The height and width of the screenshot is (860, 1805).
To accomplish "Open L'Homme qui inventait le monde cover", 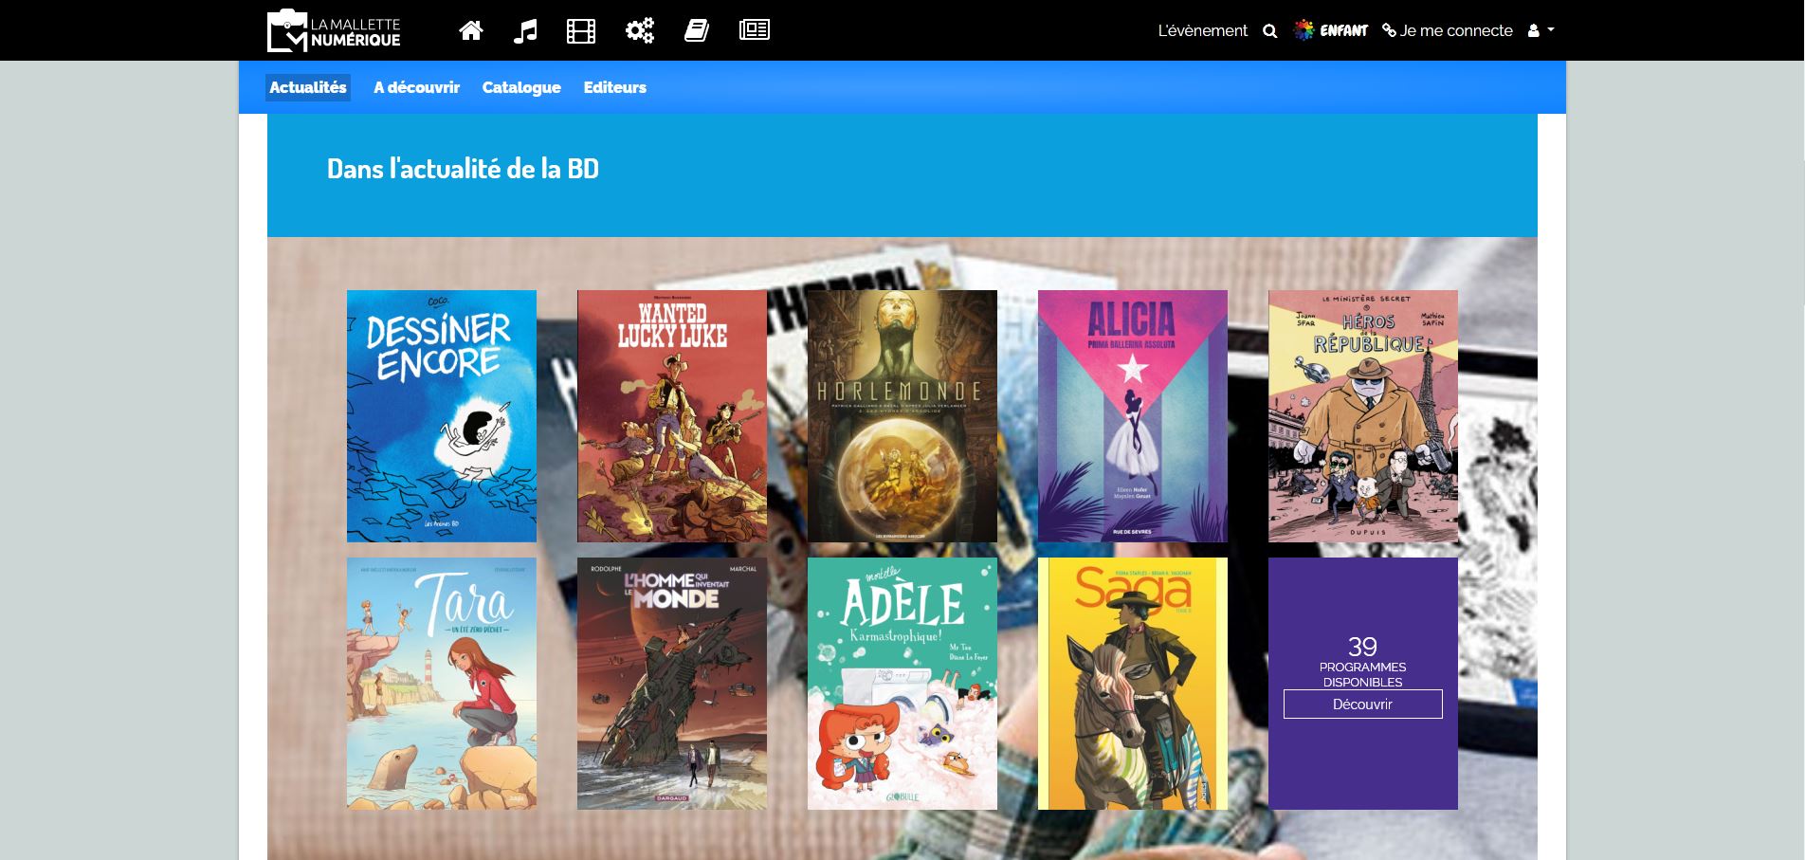I will click(672, 684).
